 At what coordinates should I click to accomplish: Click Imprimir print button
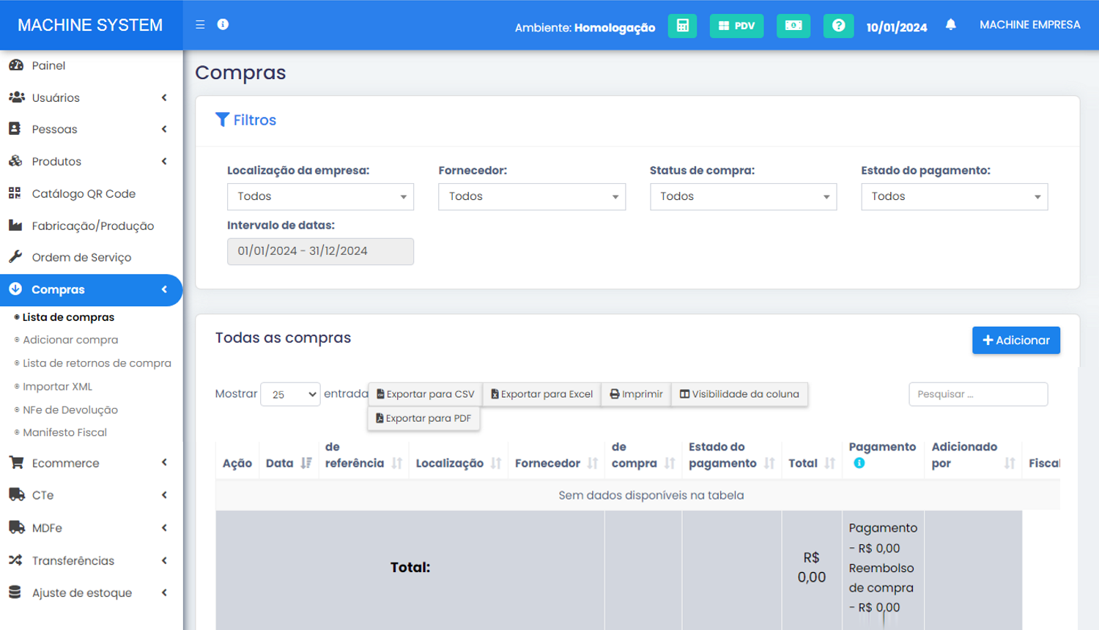(636, 394)
